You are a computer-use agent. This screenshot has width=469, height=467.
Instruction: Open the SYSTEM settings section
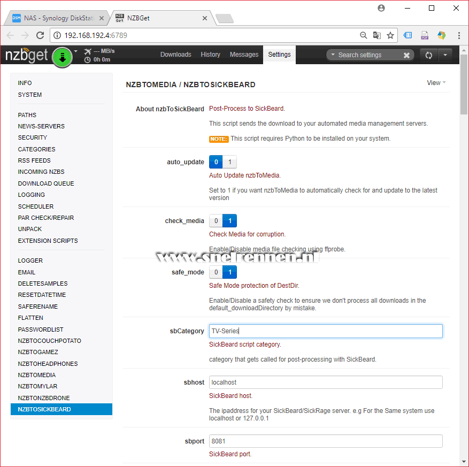point(30,95)
